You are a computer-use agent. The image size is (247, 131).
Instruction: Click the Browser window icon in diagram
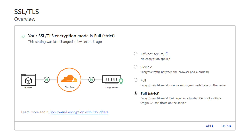(28, 80)
